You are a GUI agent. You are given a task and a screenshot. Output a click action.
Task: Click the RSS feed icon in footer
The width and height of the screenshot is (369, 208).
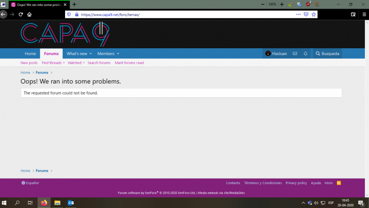339,183
